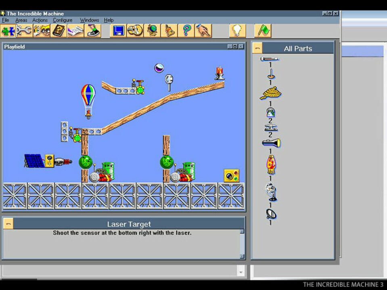Select the flashlight part

click(272, 142)
